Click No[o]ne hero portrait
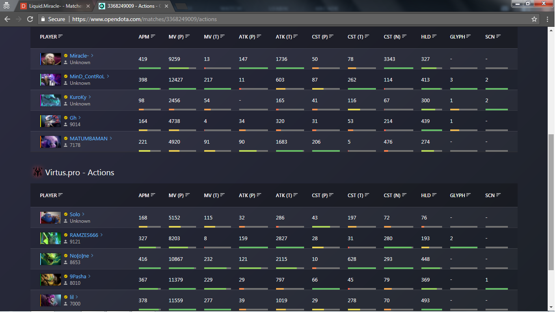This screenshot has height=314, width=557. click(50, 259)
